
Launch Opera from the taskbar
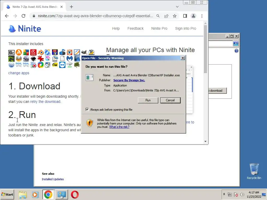[75, 195]
